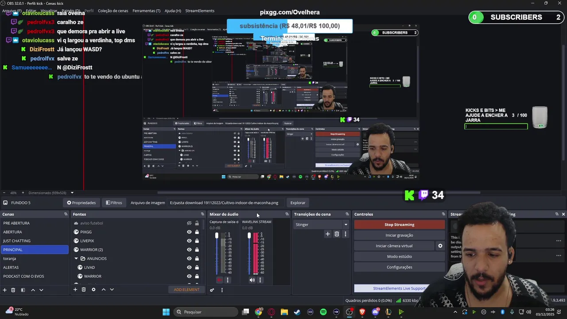Unlock the LIVEPIX source lock
Screen dimensions: 567x319
click(197, 241)
